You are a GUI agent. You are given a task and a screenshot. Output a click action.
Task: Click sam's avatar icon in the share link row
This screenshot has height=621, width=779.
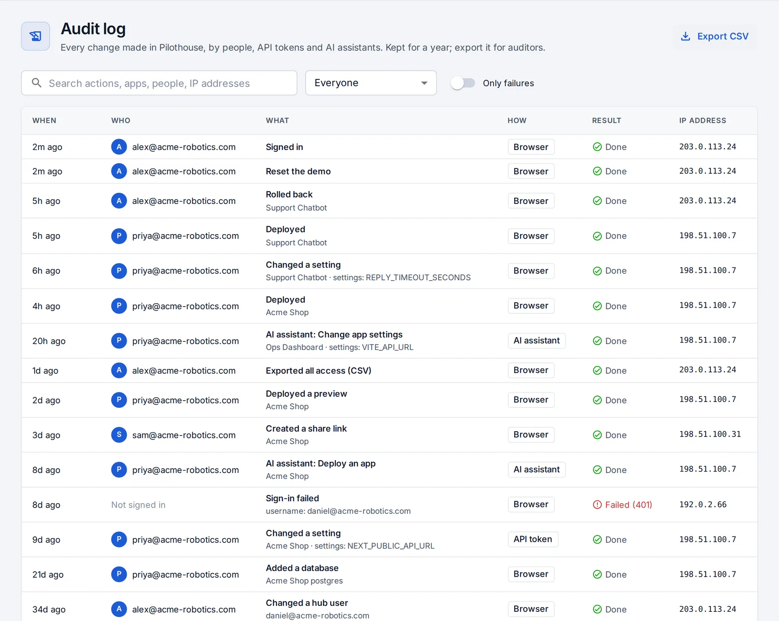point(119,435)
